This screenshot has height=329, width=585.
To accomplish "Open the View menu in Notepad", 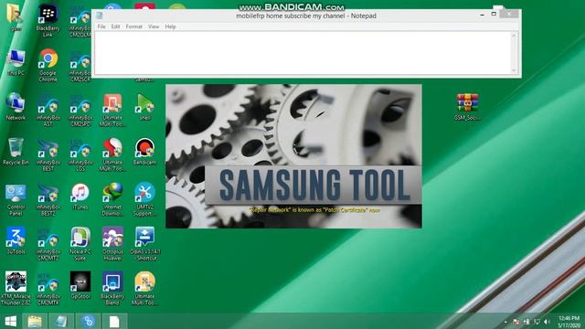I will pyautogui.click(x=154, y=27).
